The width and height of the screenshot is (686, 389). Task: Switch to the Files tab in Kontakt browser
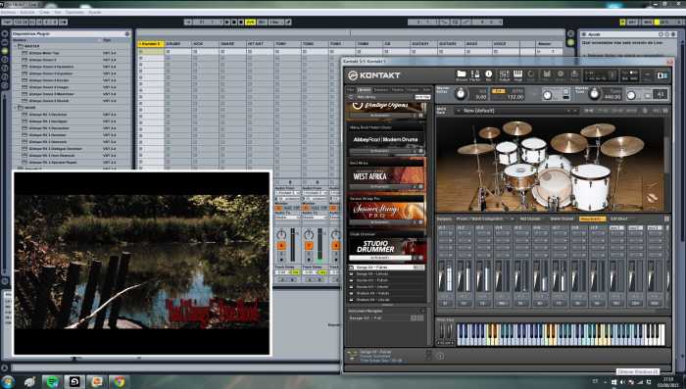click(351, 90)
